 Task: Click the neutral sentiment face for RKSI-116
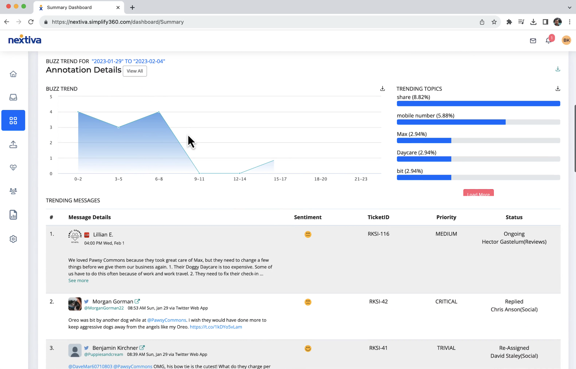308,234
